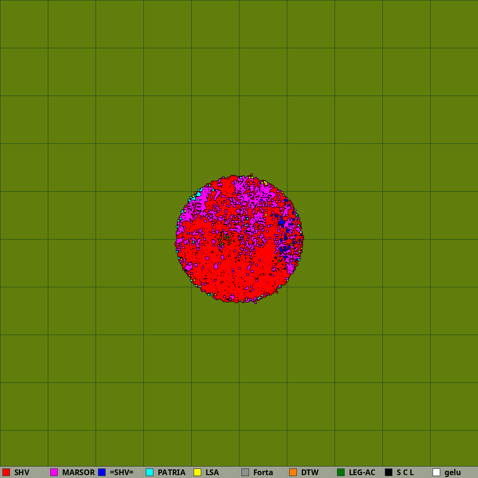
Task: Select the LSA legend label
Action: [212, 473]
